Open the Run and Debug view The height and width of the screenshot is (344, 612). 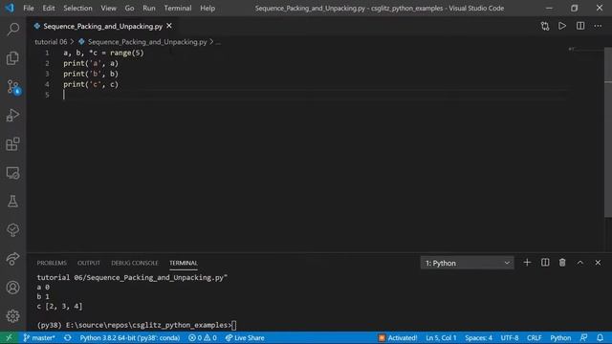click(12, 116)
